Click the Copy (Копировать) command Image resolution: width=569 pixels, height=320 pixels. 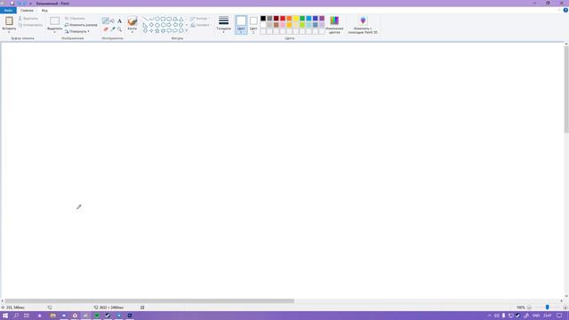coord(30,25)
